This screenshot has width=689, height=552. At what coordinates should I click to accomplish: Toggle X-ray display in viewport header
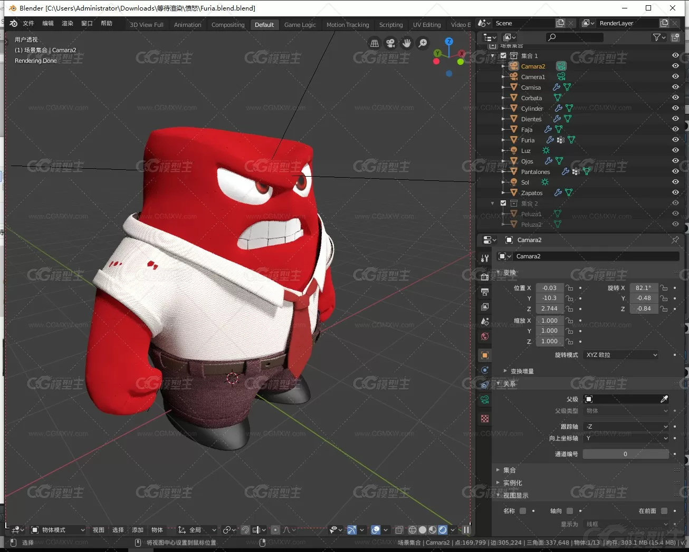[399, 530]
